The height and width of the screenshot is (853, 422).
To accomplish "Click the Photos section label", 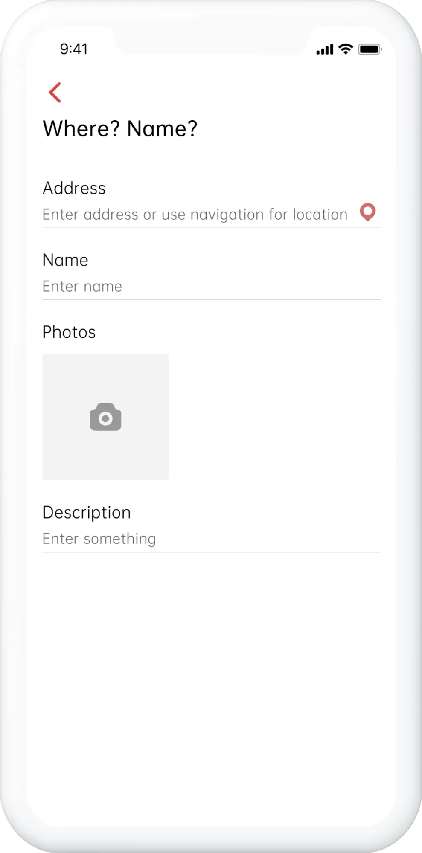I will tap(69, 332).
